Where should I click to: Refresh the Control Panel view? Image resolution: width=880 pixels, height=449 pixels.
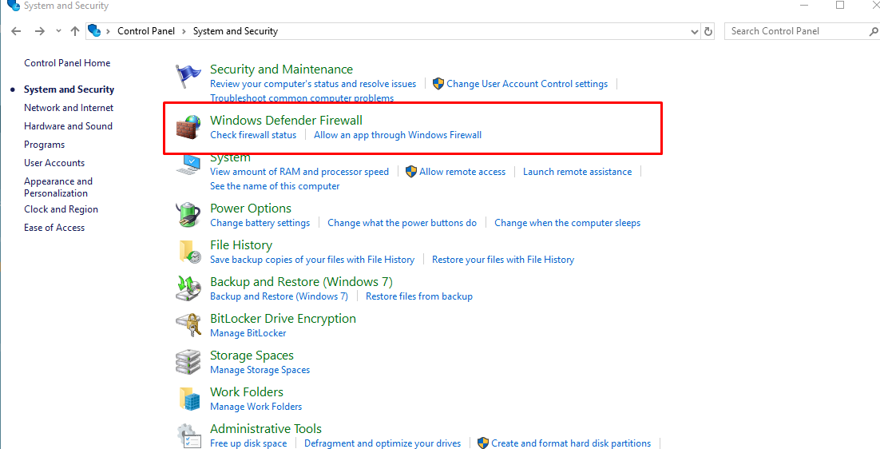click(x=708, y=31)
